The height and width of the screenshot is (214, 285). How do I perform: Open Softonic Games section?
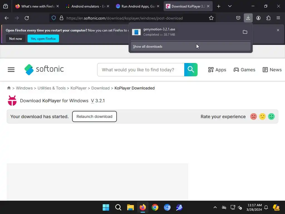(x=244, y=70)
